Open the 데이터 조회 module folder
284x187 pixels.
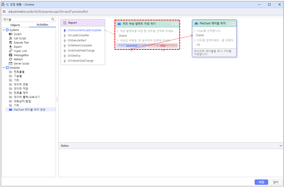21,84
